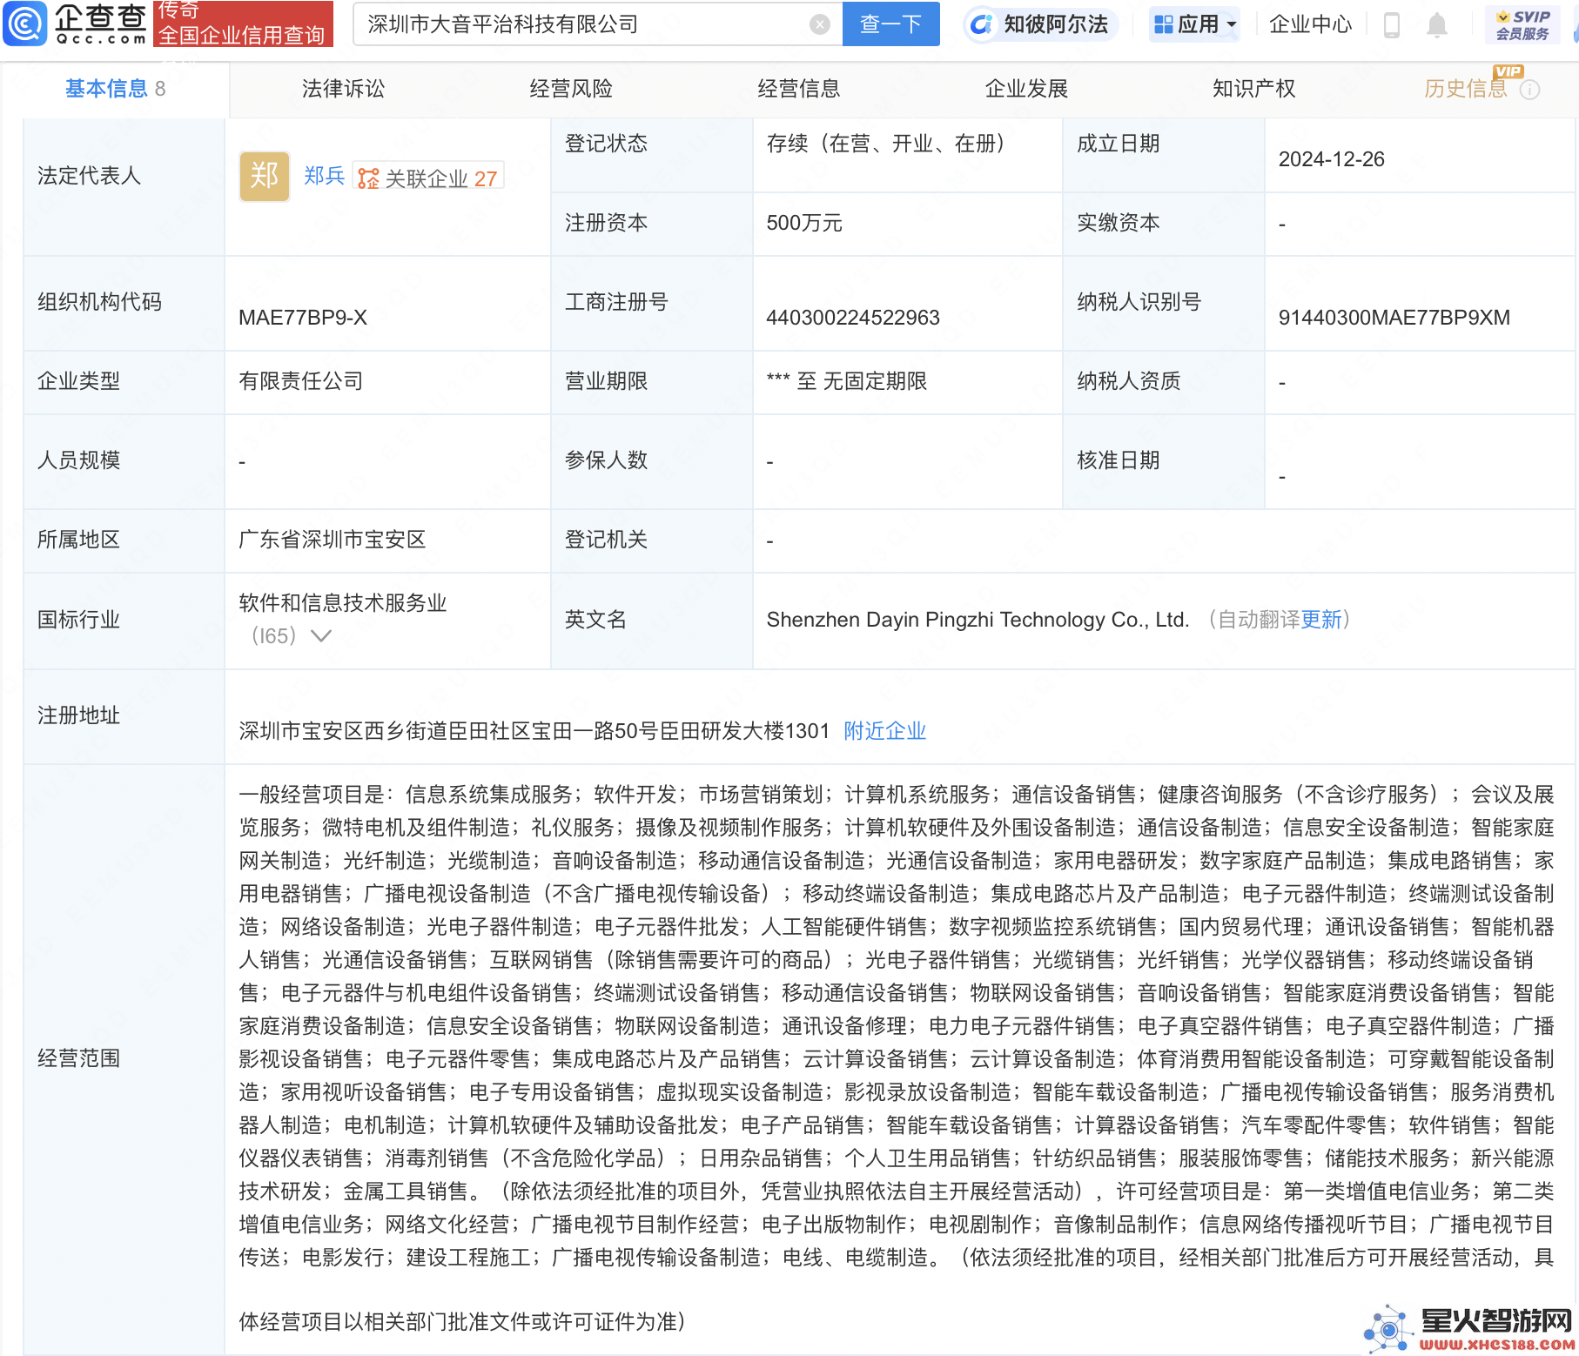Click the 郑 avatar badge
Image resolution: width=1579 pixels, height=1356 pixels.
point(265,177)
